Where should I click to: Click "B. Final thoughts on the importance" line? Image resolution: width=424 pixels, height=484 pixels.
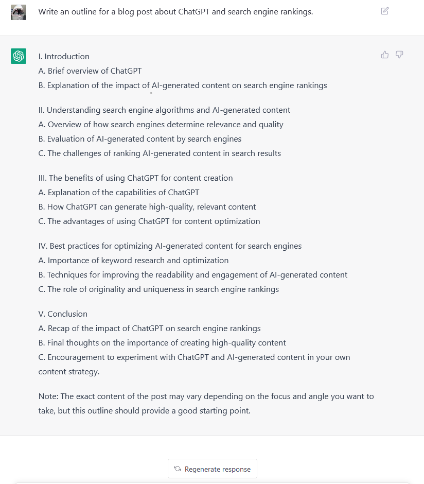click(x=162, y=343)
